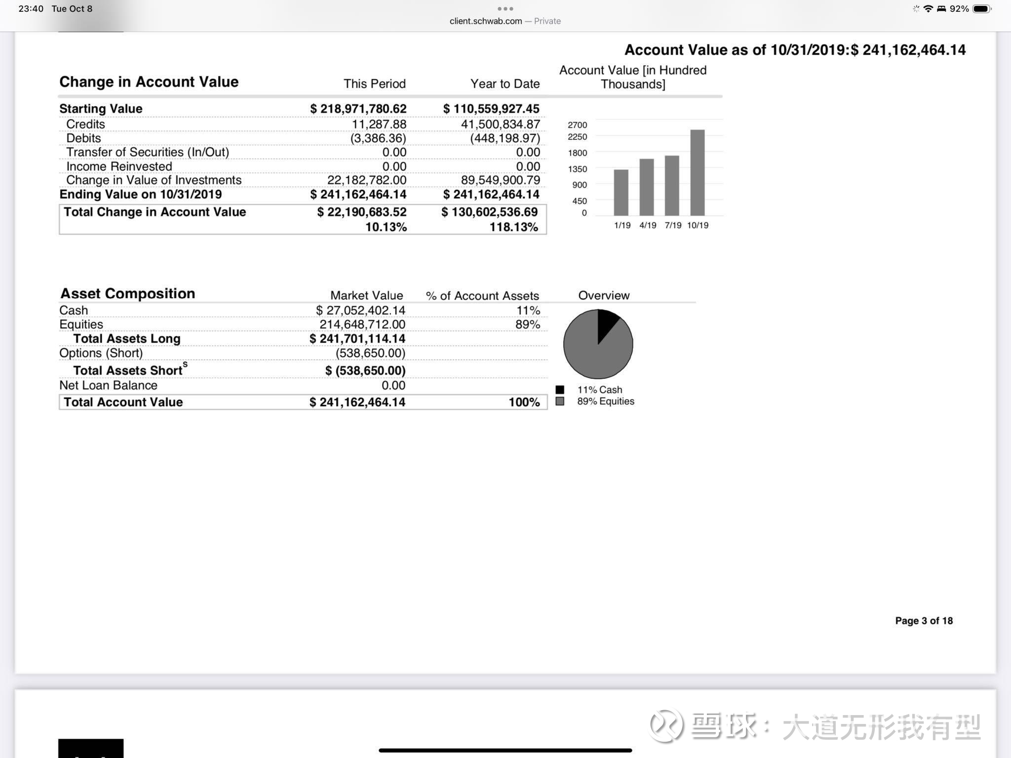Tap the 10/19 bar in chart
The width and height of the screenshot is (1011, 758).
698,172
